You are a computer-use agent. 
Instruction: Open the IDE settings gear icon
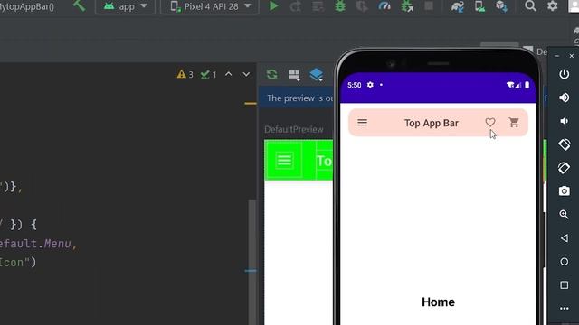pos(553,6)
